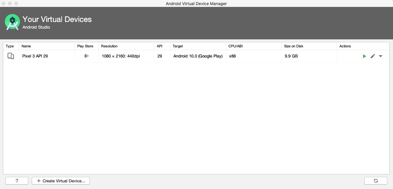The height and width of the screenshot is (189, 393).
Task: Click the Android 10.0 (Google Play) cell
Action: click(198, 56)
